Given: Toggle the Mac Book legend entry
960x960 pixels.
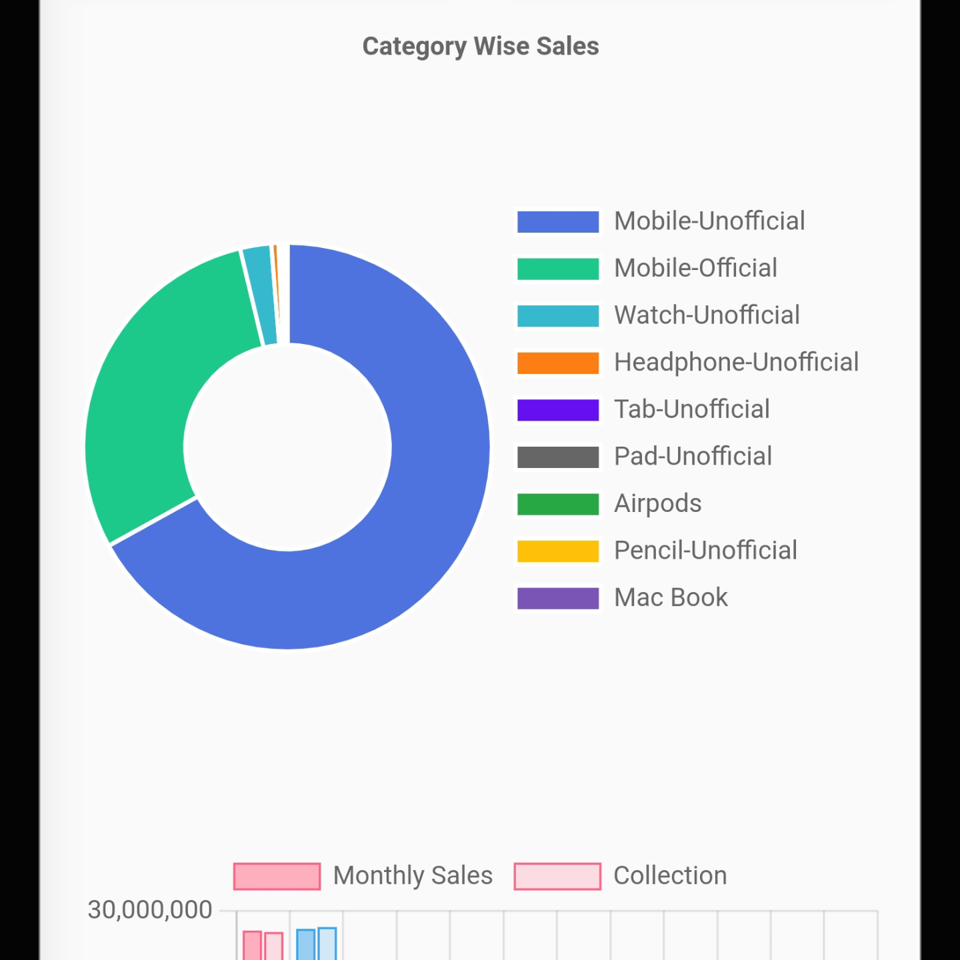Looking at the screenshot, I should pos(670,598).
